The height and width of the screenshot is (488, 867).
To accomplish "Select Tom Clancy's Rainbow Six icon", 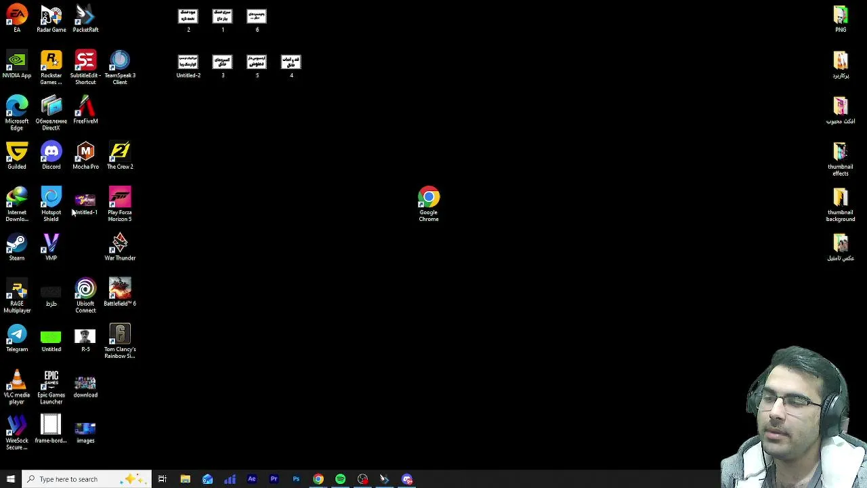I will point(120,340).
